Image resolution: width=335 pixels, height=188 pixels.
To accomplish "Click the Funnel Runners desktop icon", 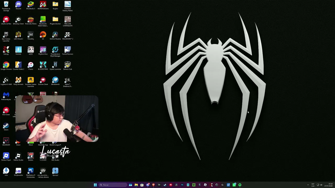I will 68,51.
